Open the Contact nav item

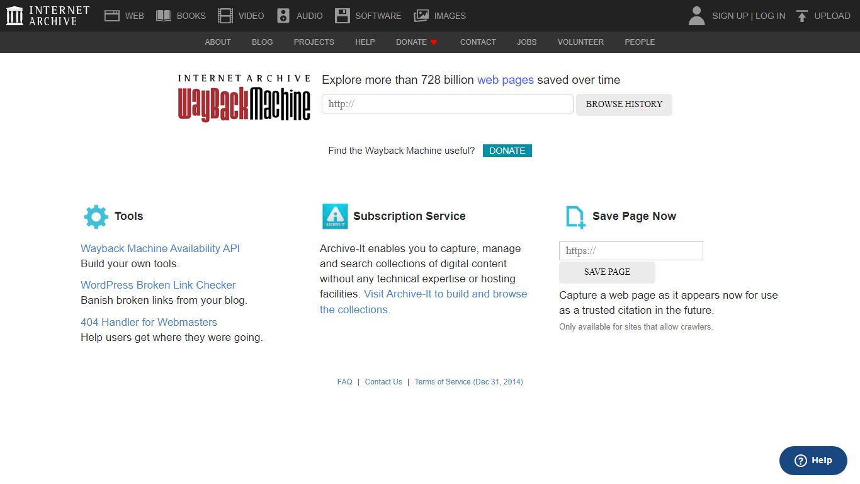478,42
